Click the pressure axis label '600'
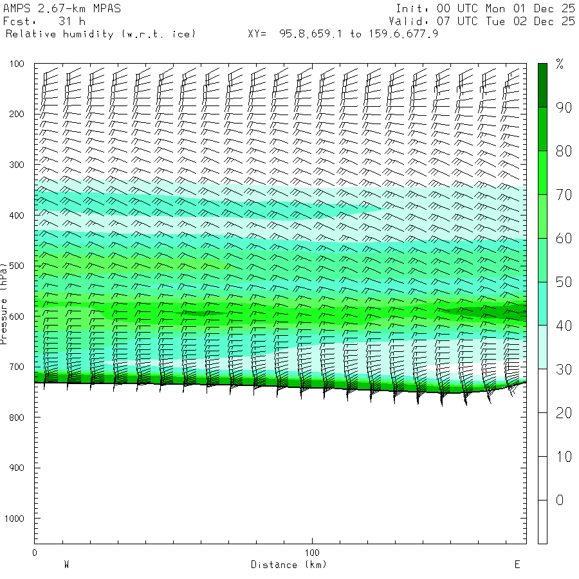 (x=17, y=317)
